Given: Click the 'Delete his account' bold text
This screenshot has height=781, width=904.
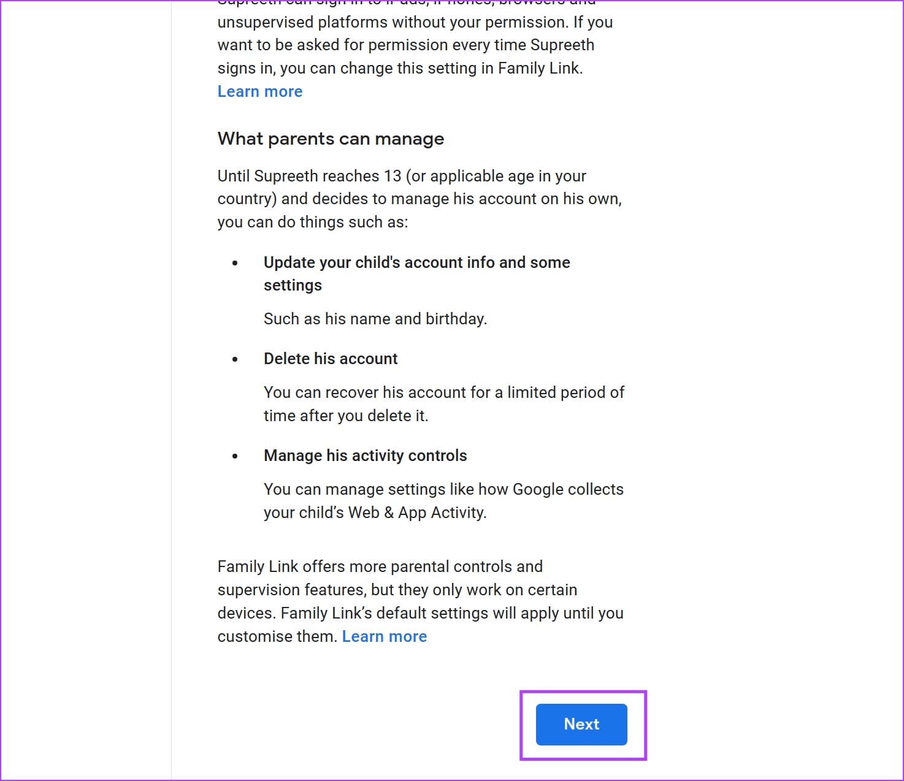Looking at the screenshot, I should [x=331, y=359].
